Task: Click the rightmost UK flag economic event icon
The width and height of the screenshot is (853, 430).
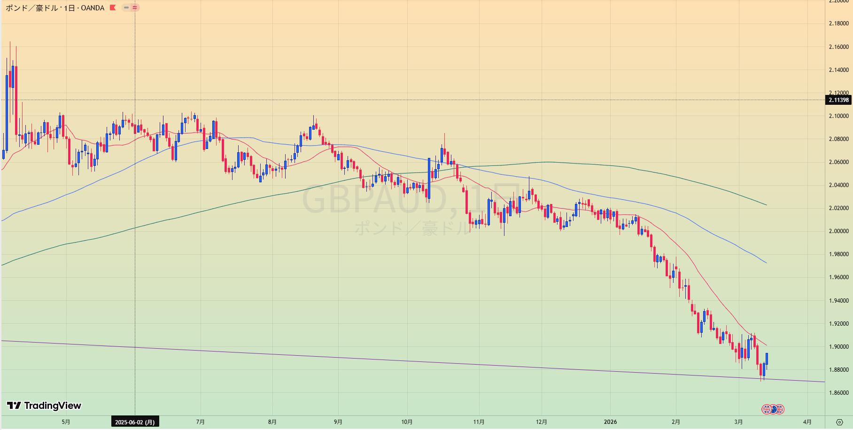Action: pyautogui.click(x=780, y=409)
